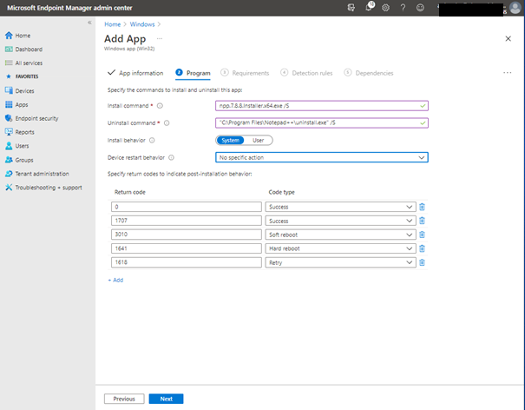Open All services in sidebar

(x=23, y=63)
